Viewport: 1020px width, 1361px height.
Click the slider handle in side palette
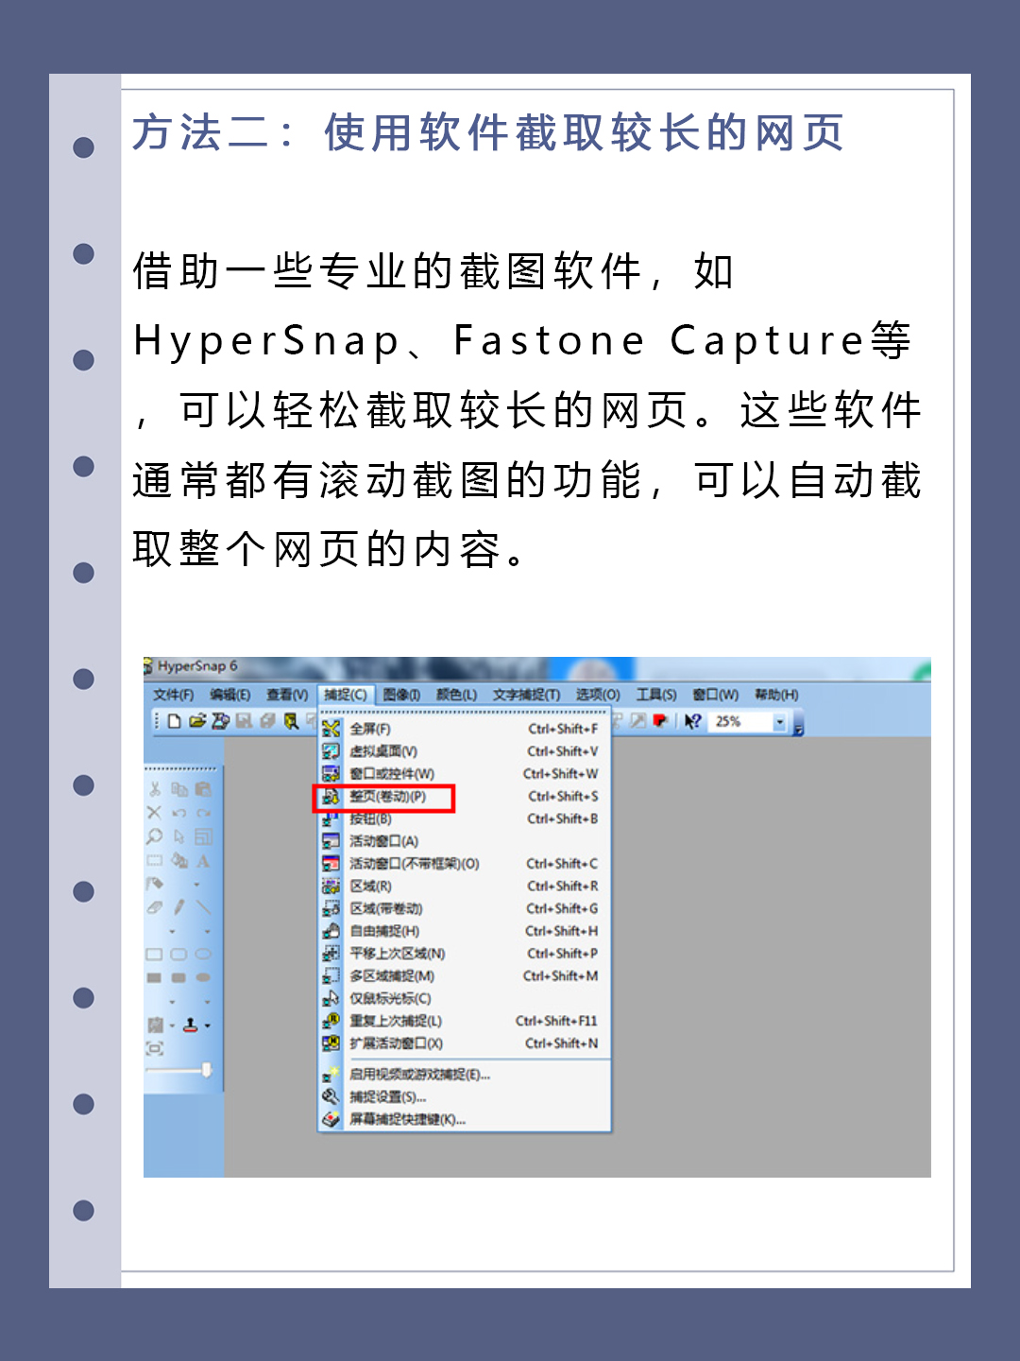(x=206, y=1070)
